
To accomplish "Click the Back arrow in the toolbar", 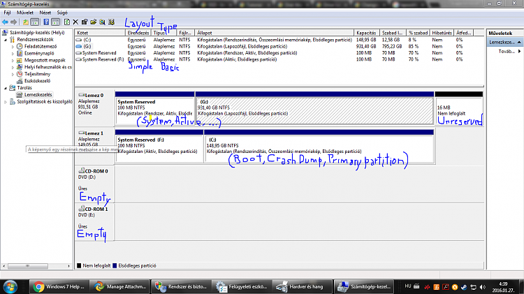I will coord(5,22).
